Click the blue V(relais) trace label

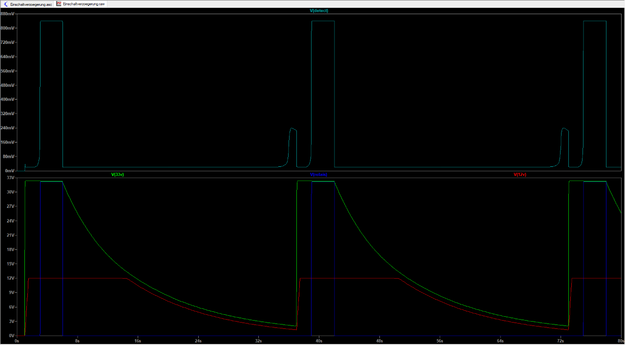click(319, 174)
